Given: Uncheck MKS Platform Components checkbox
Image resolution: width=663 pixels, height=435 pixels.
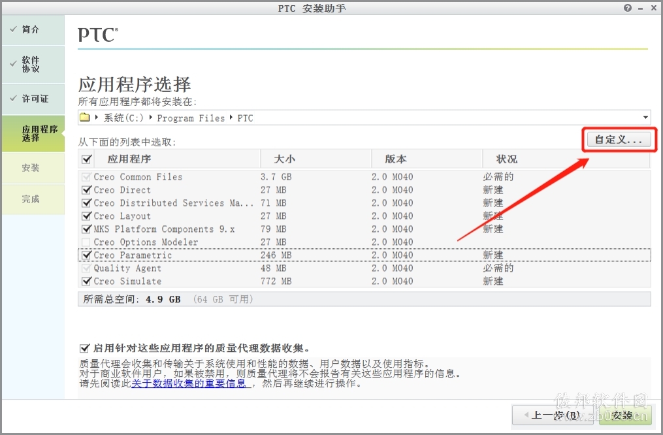Looking at the screenshot, I should 87,229.
